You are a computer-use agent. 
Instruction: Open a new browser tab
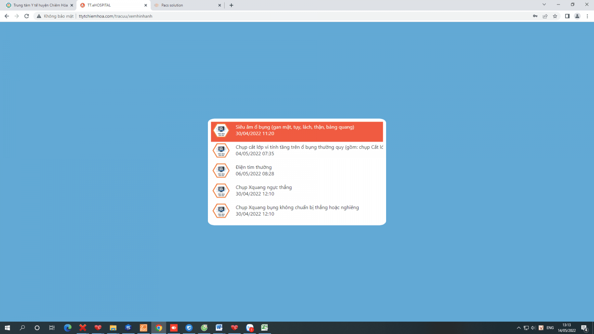[231, 5]
